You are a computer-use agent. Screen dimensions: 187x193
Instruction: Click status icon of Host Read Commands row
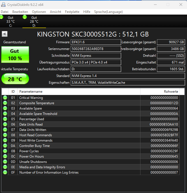(x=5, y=135)
